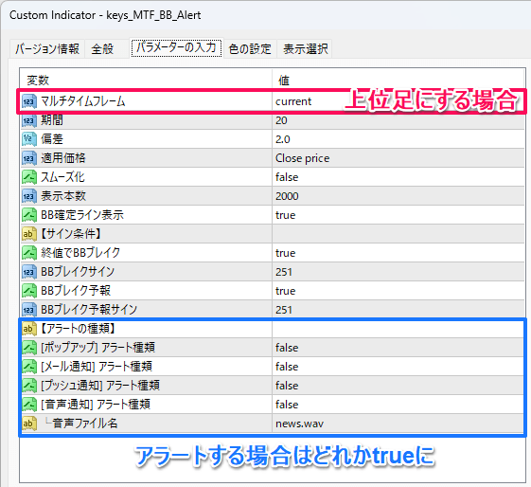Click the integer icon beside マルチタイムフレーム
This screenshot has height=487, width=531.
29,101
